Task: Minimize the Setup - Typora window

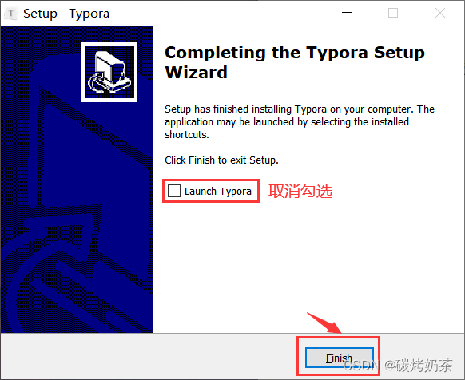Action: 347,13
